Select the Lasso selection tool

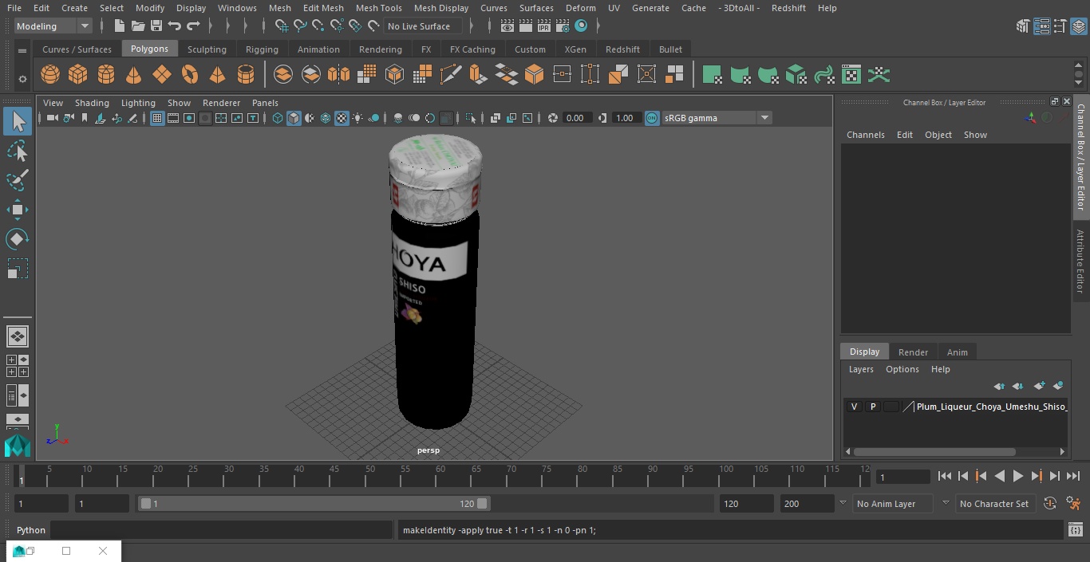(x=18, y=151)
